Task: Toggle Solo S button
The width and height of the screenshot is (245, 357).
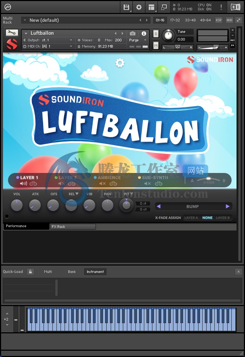Action: pos(156,34)
